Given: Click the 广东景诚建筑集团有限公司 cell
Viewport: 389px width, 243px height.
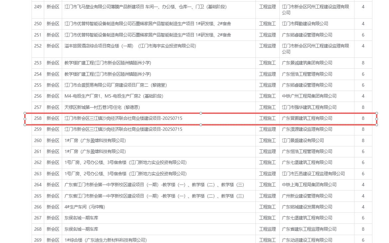Looking at the screenshot, I should 307,63.
